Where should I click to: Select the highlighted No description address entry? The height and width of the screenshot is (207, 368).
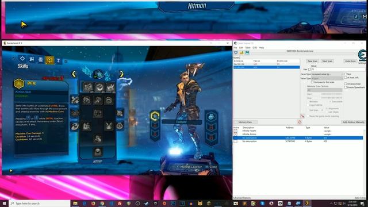[x=298, y=138]
